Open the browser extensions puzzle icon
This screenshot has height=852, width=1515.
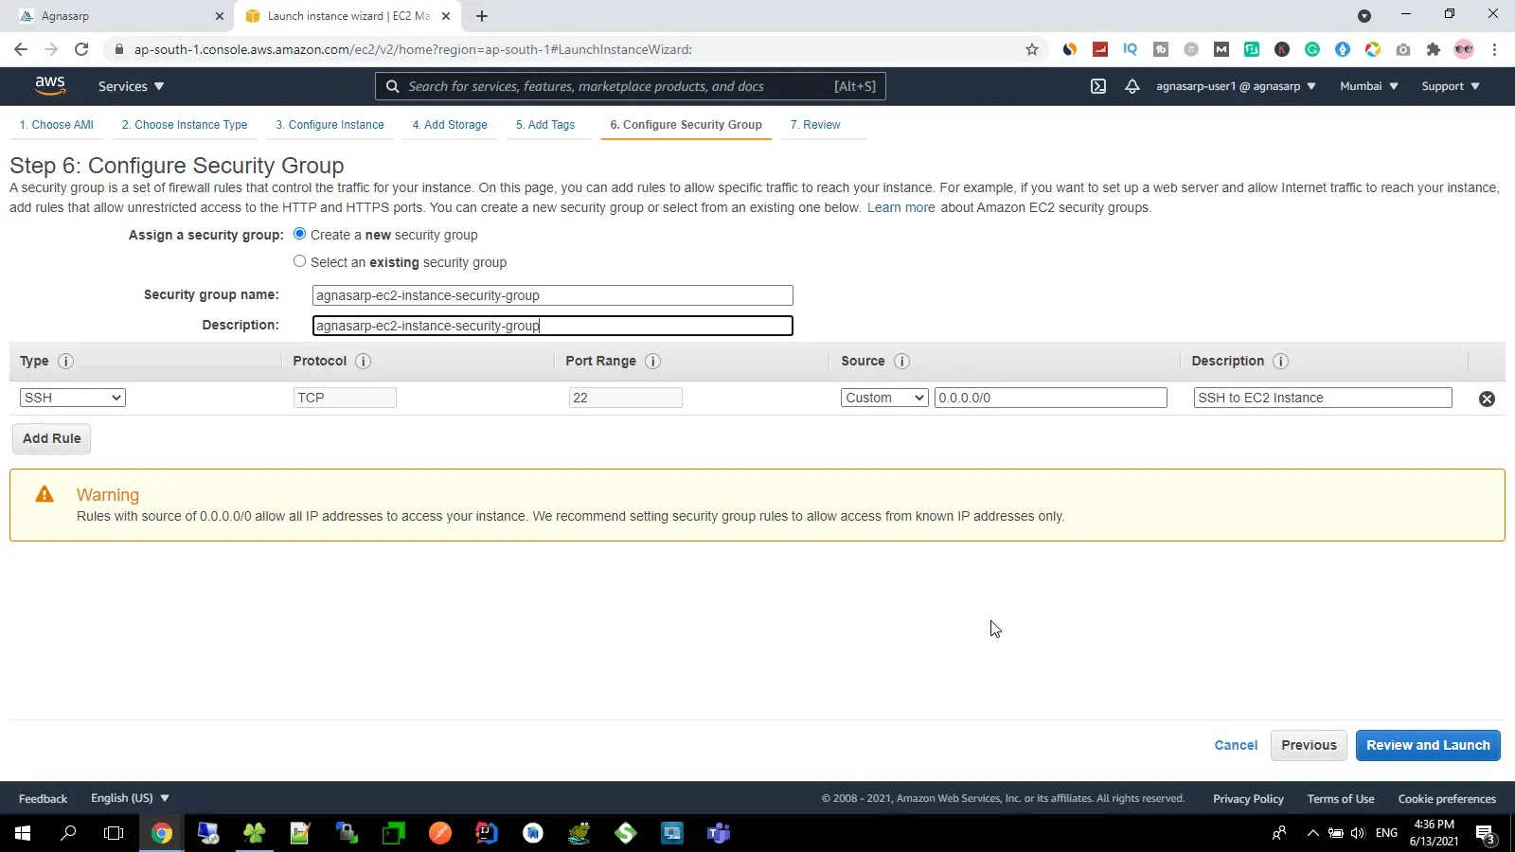click(x=1434, y=49)
